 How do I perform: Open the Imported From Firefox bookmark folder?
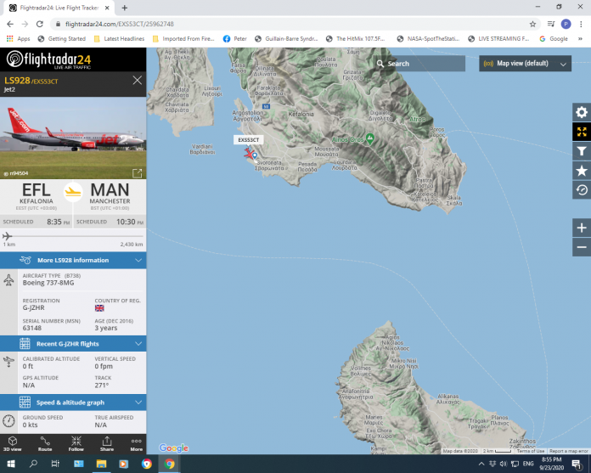coord(183,39)
